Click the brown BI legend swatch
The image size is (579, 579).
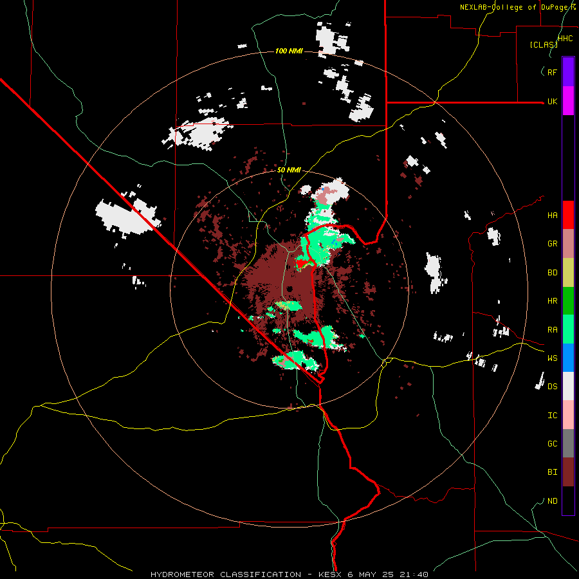click(x=568, y=472)
